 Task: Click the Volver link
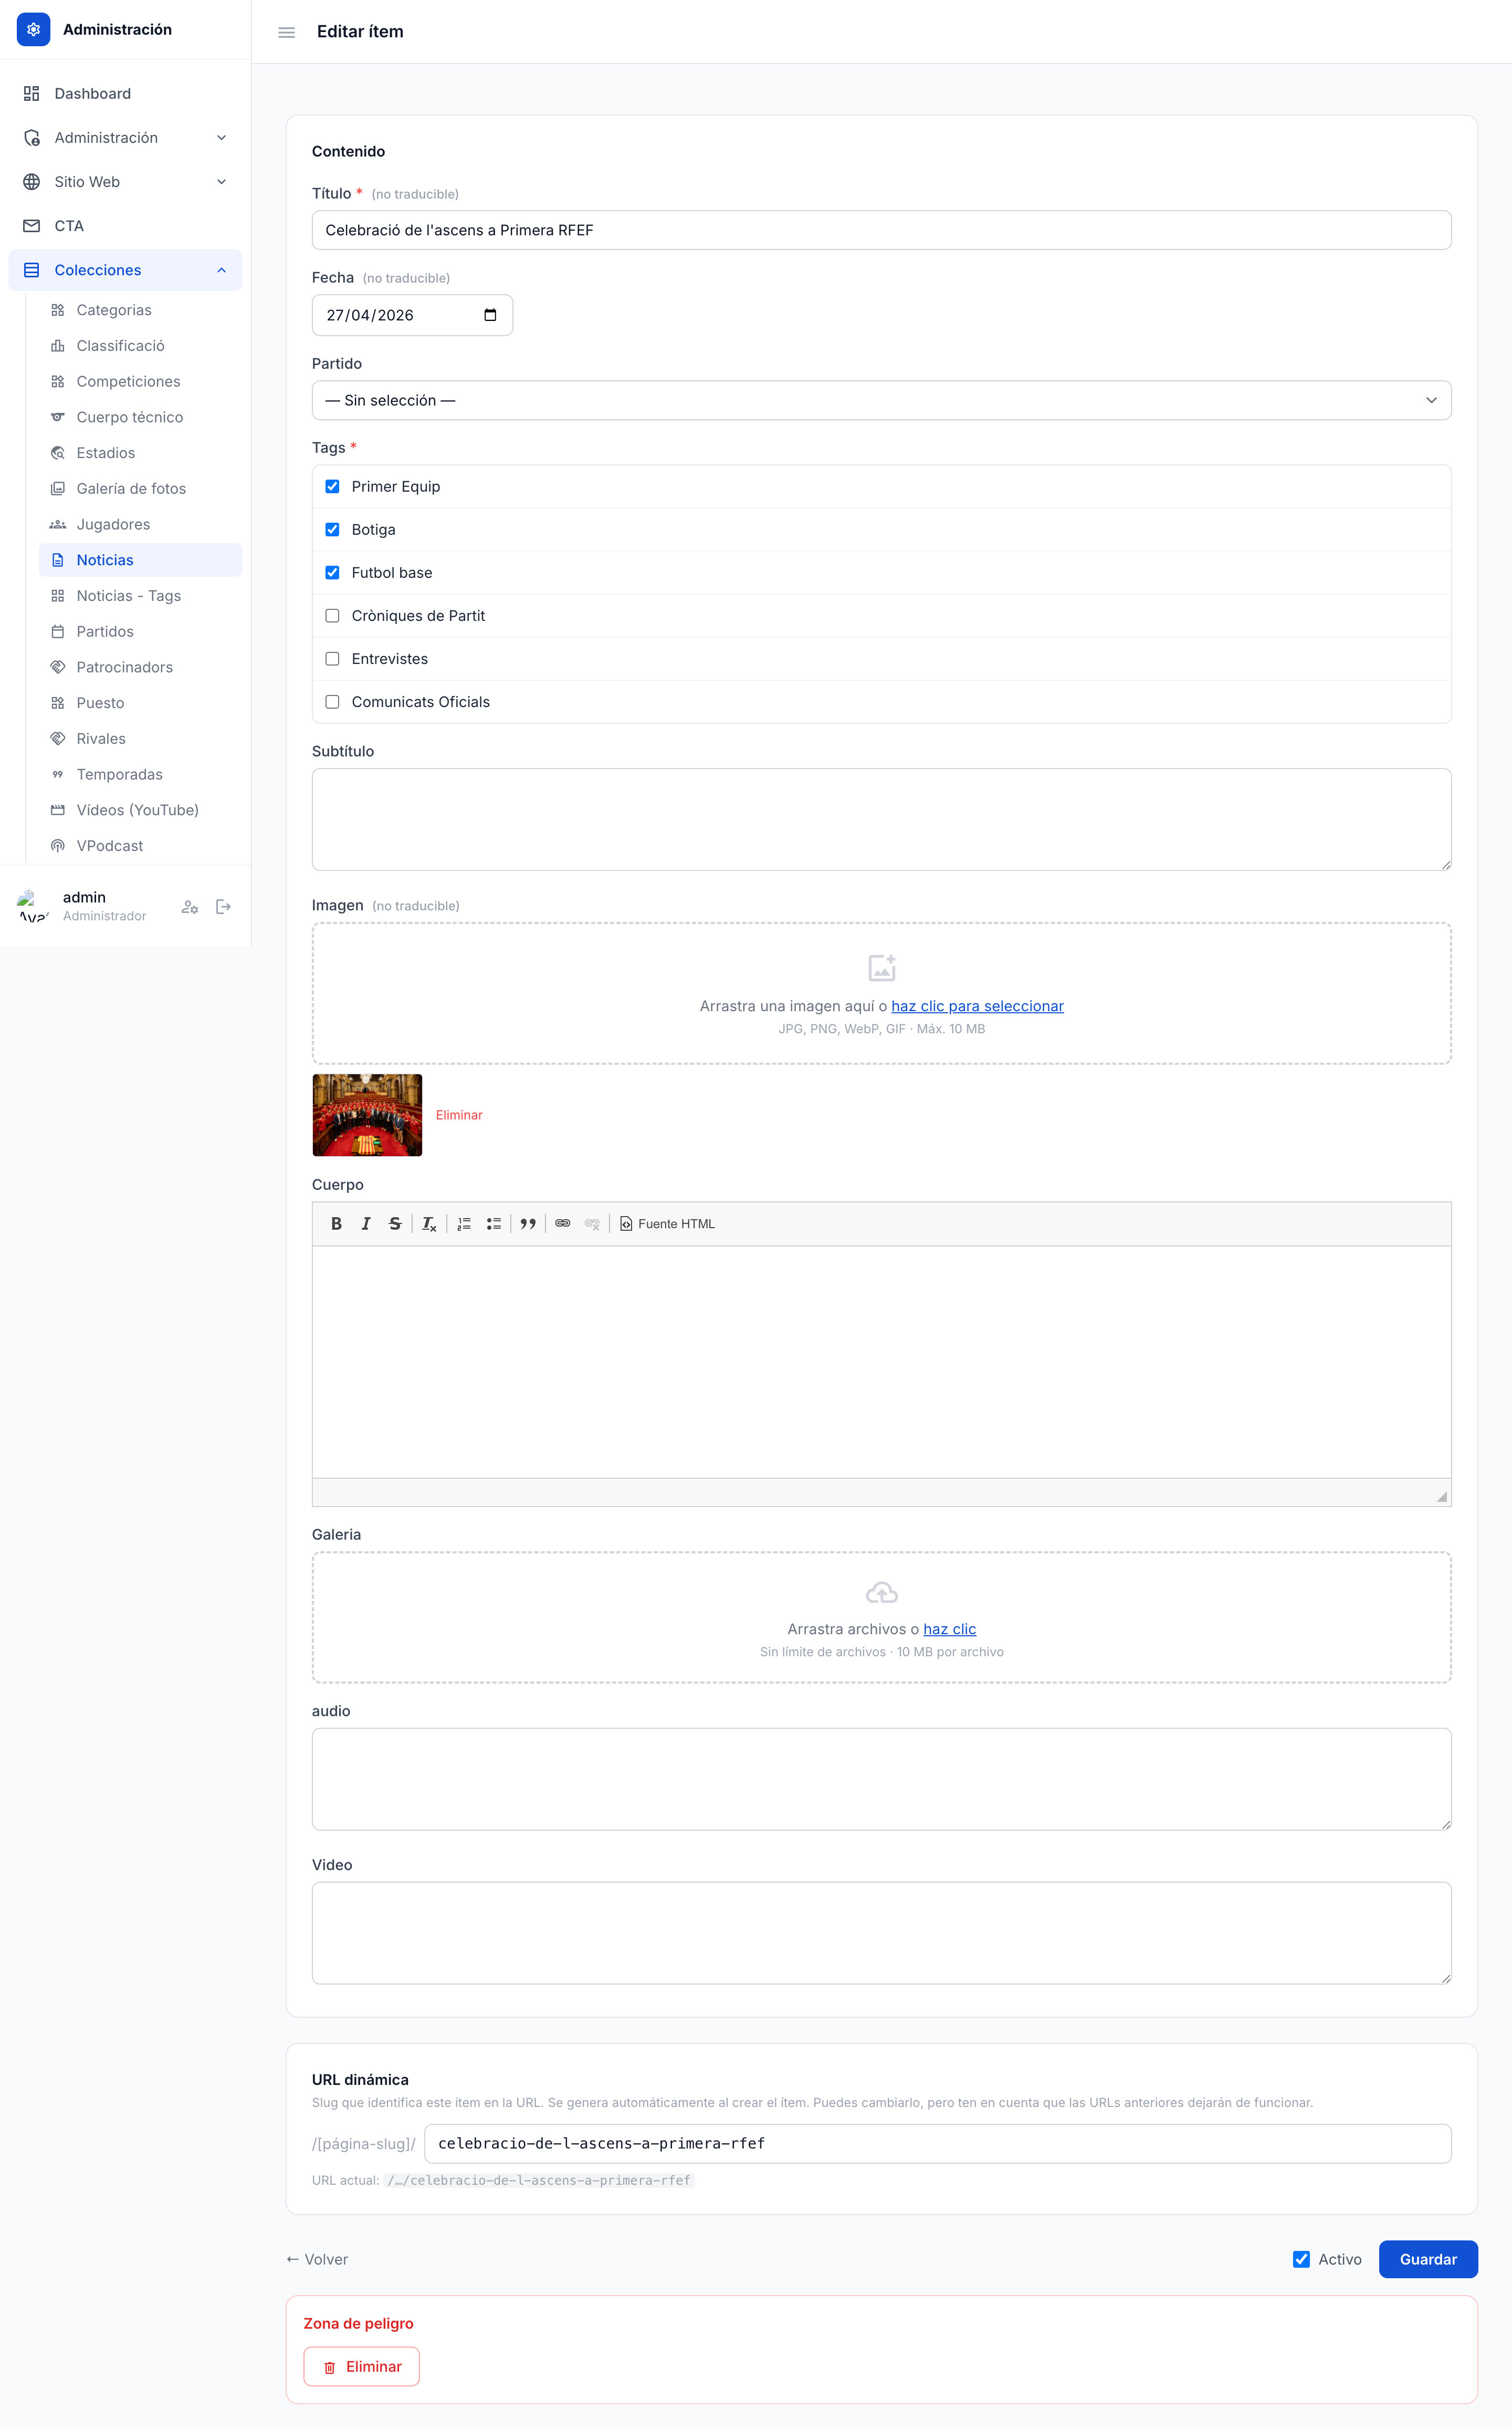tap(317, 2259)
